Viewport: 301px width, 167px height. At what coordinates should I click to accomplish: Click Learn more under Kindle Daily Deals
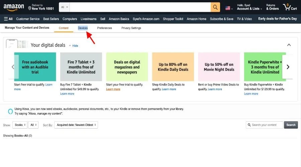point(169,89)
